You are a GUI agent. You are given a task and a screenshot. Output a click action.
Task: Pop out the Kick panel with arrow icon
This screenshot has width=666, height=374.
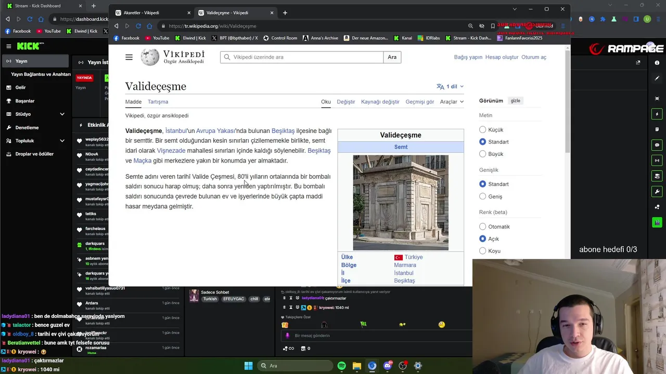[x=638, y=62]
